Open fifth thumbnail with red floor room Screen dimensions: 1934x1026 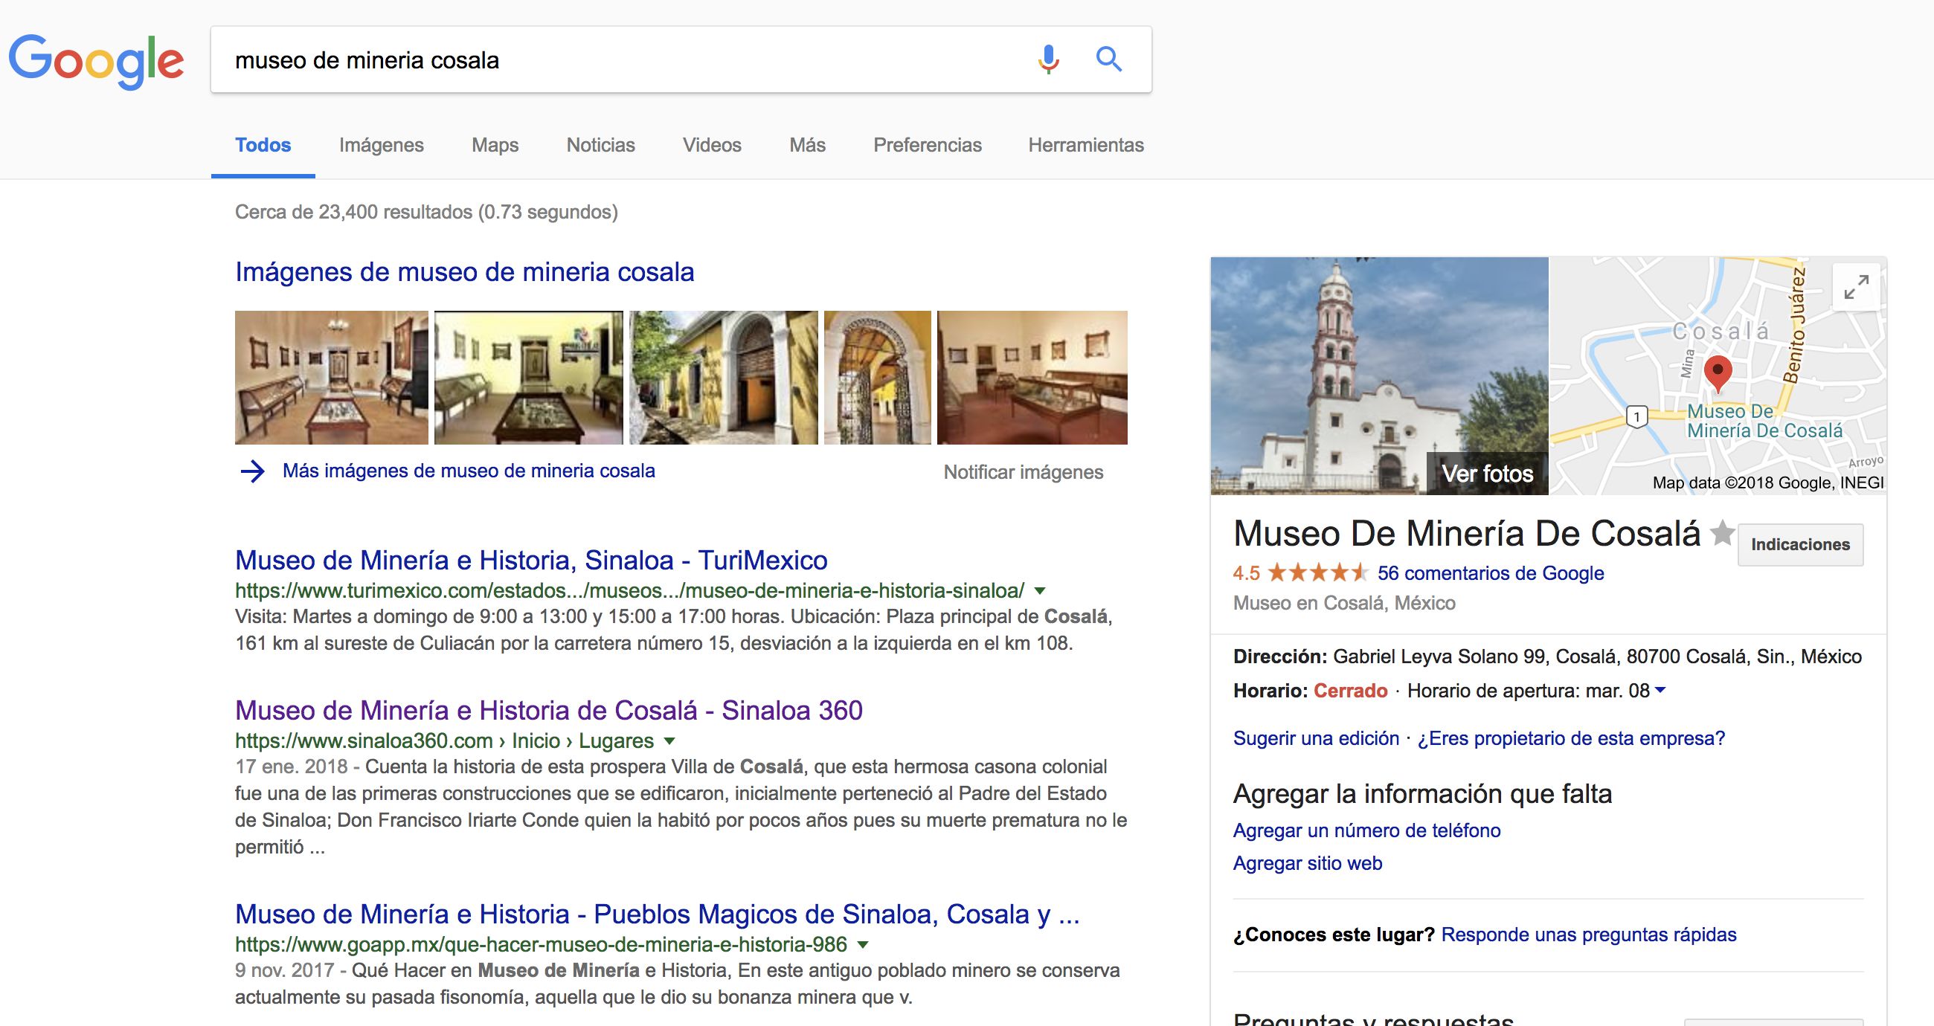coord(1032,378)
